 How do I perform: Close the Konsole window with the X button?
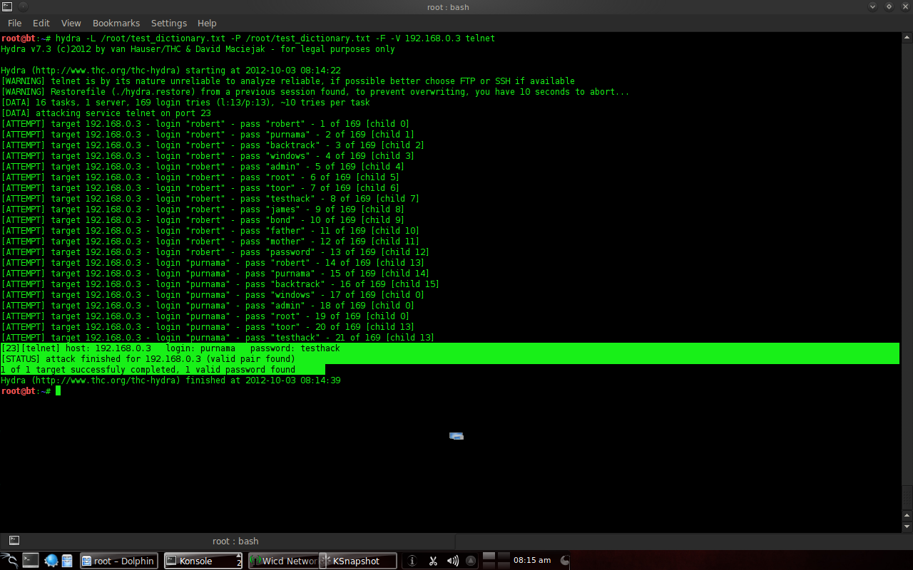tap(905, 6)
